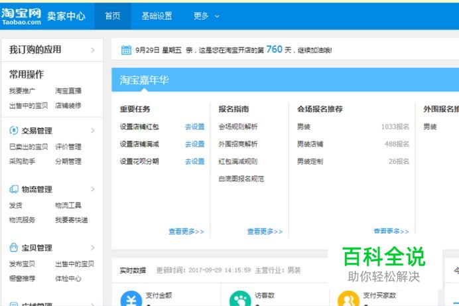Open 淘宝直播 link
The width and height of the screenshot is (459, 306).
[68, 91]
